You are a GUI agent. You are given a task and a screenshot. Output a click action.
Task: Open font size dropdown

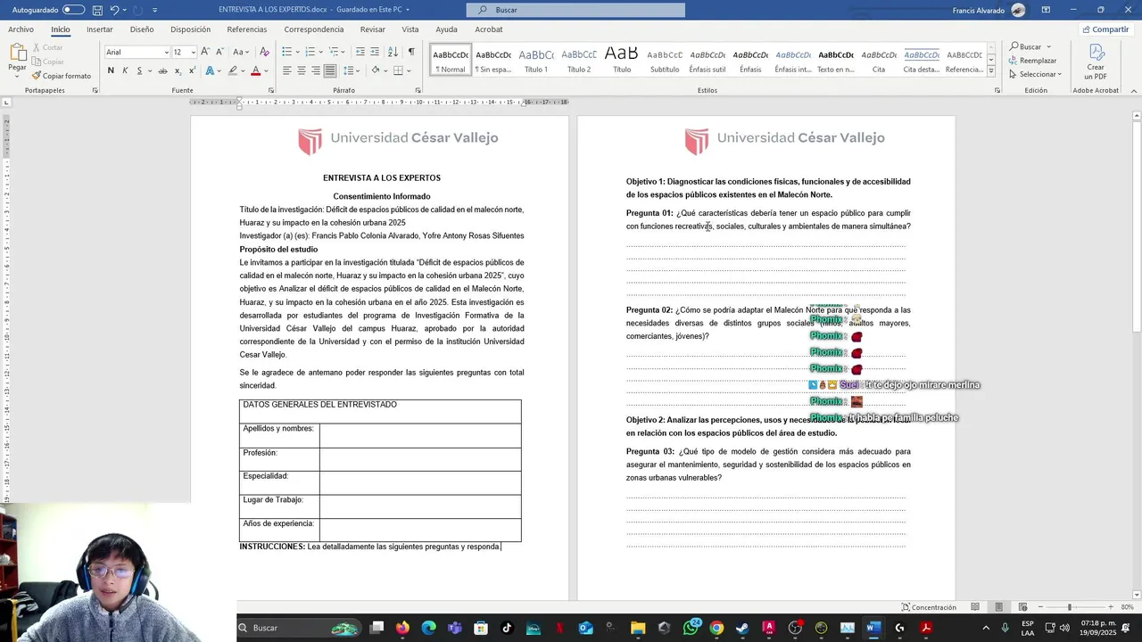click(x=192, y=52)
